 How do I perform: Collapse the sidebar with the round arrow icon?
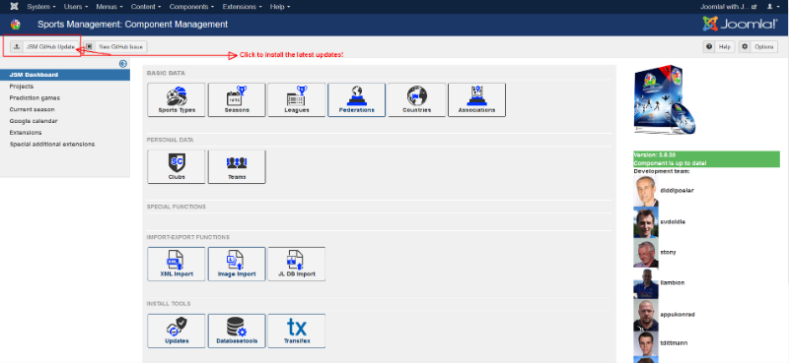[123, 64]
